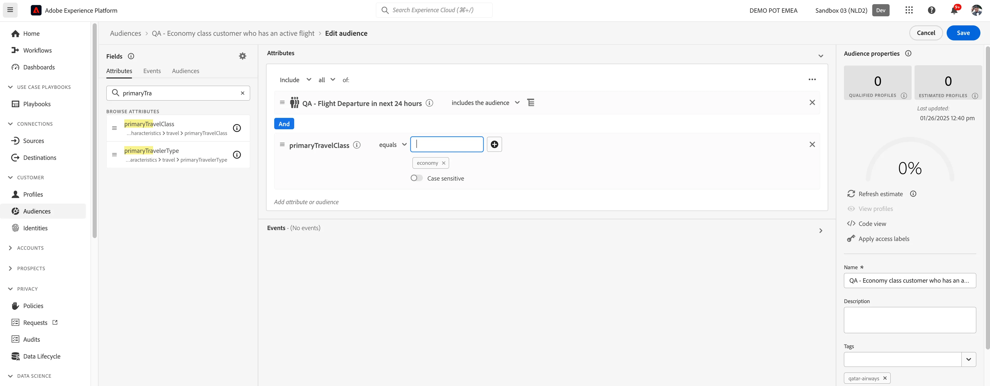This screenshot has height=386, width=990.
Task: Remove the economy value chip
Action: [443, 163]
